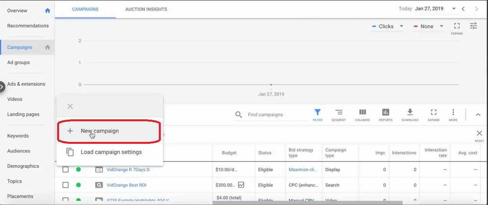
Task: Open the None metric dropdown
Action: pos(429,26)
